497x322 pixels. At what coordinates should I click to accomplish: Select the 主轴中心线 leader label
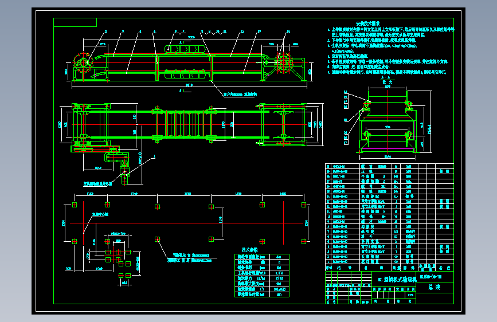pos(100,214)
